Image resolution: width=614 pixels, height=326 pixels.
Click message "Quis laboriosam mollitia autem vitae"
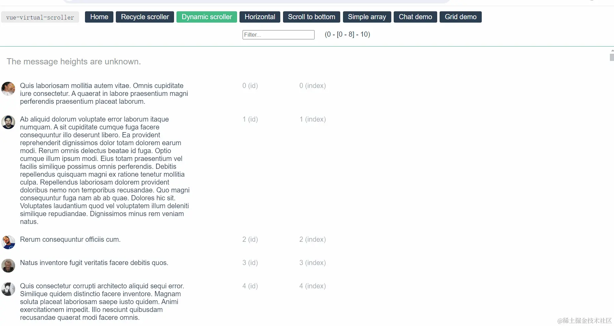104,93
